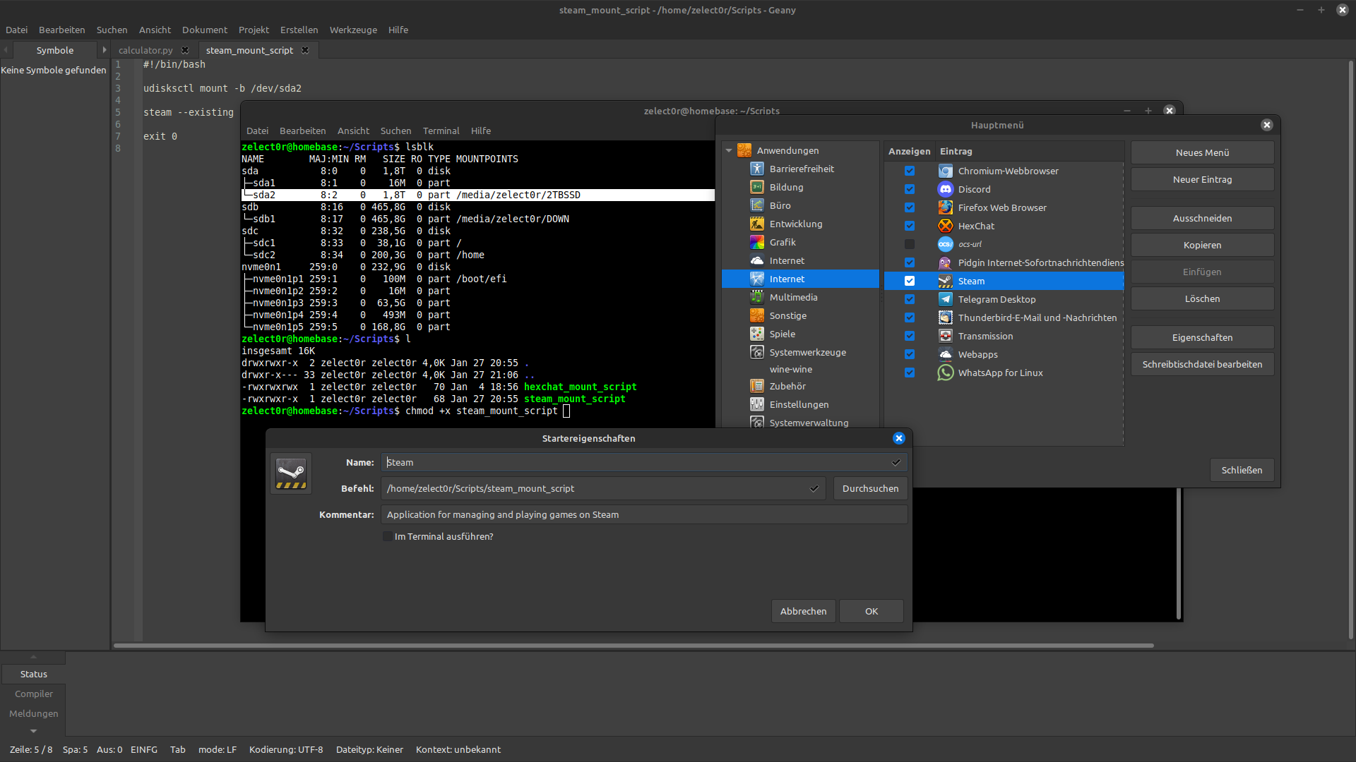1356x762 pixels.
Task: Click the Firefox Web Browser icon
Action: [945, 207]
